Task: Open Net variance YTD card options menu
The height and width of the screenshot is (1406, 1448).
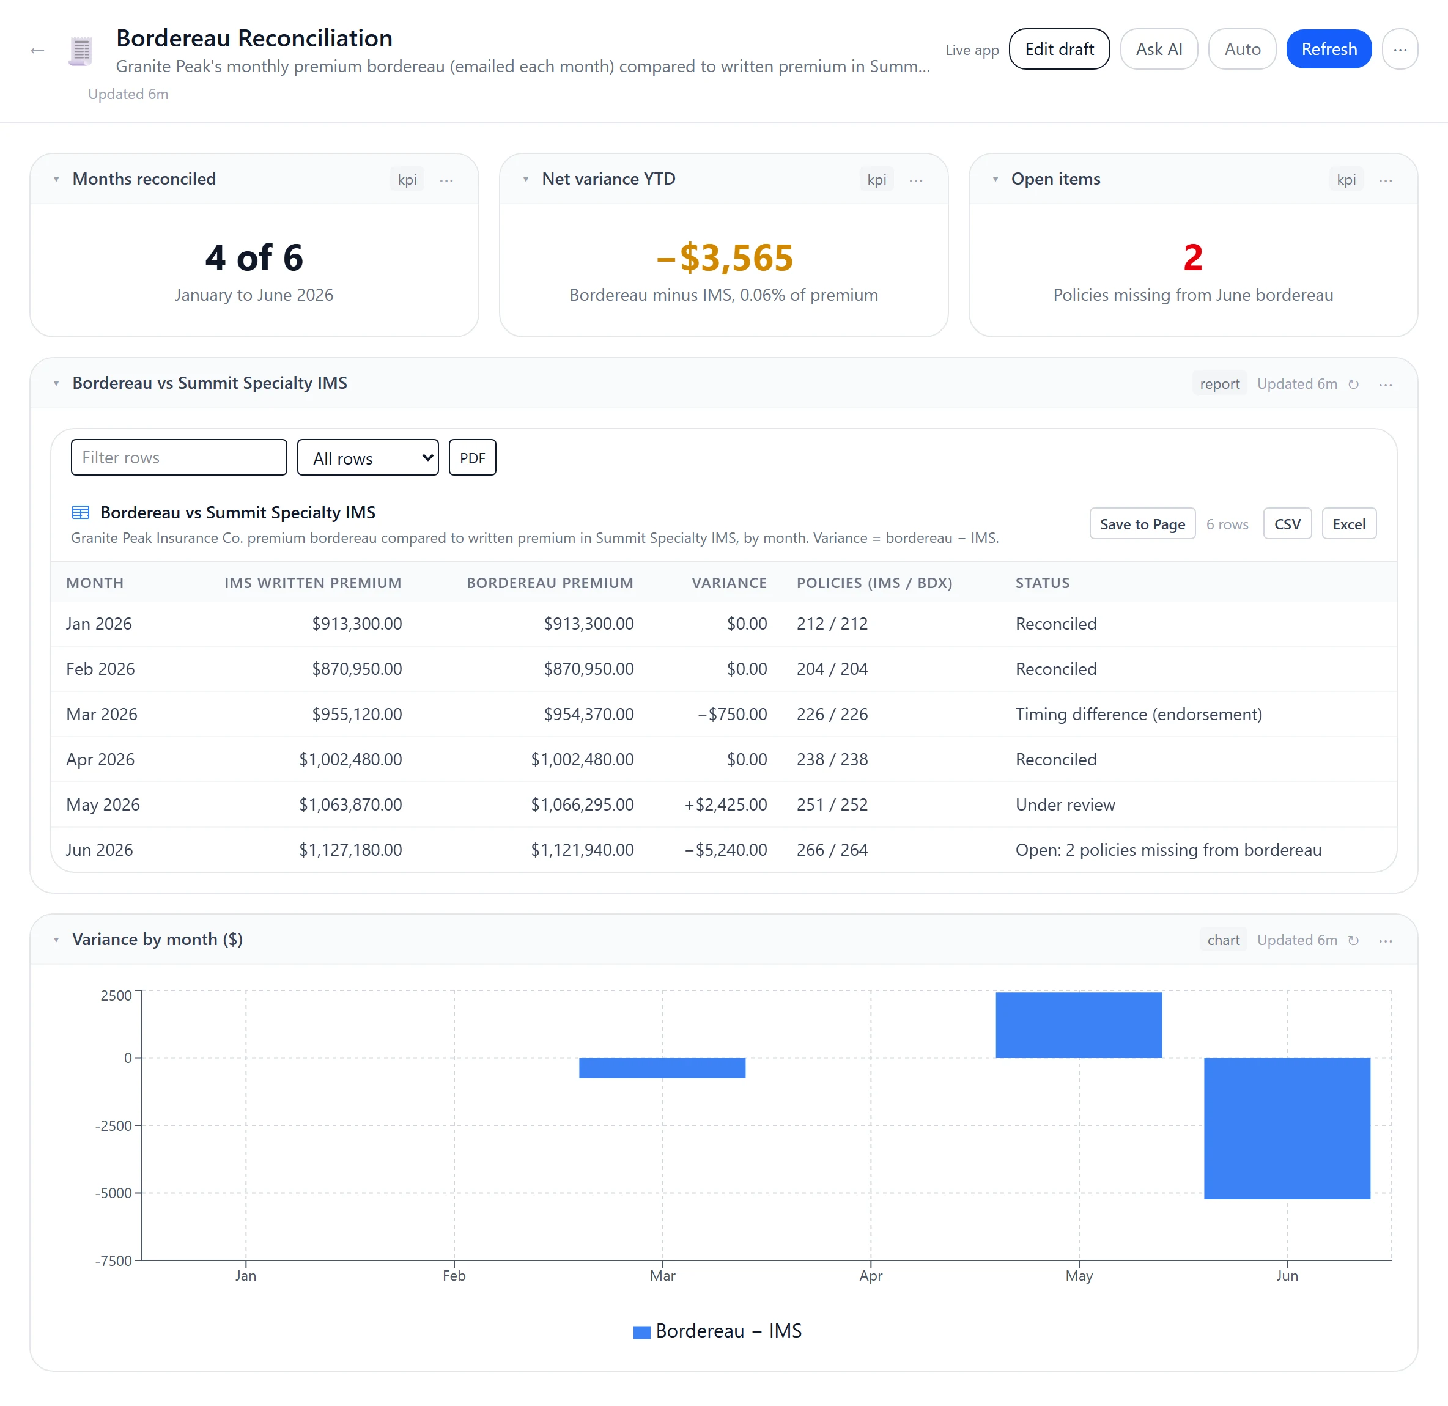Action: click(915, 180)
